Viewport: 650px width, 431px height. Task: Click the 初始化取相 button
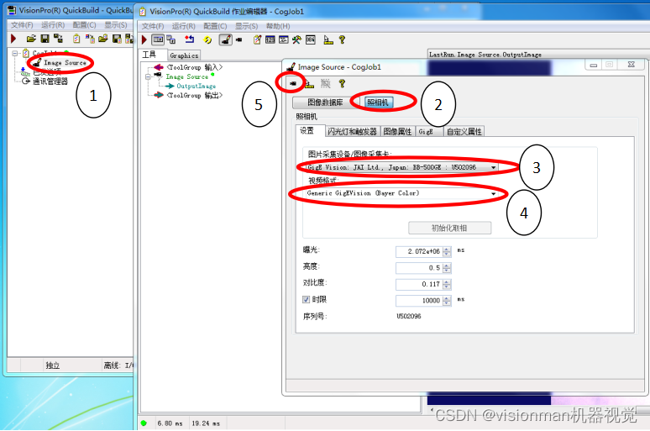pos(450,228)
